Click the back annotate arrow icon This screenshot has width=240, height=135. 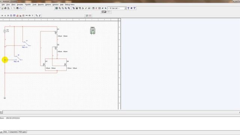102,8
